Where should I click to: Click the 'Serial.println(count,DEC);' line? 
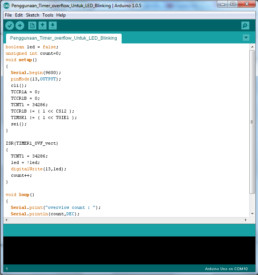click(x=45, y=214)
